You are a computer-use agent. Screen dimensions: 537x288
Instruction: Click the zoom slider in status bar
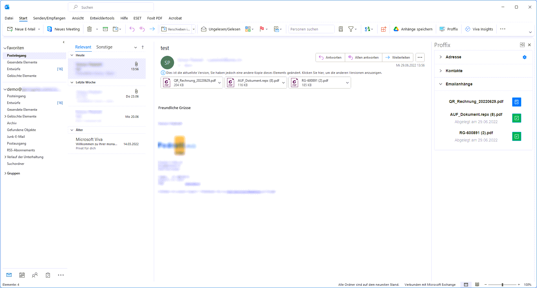point(502,285)
